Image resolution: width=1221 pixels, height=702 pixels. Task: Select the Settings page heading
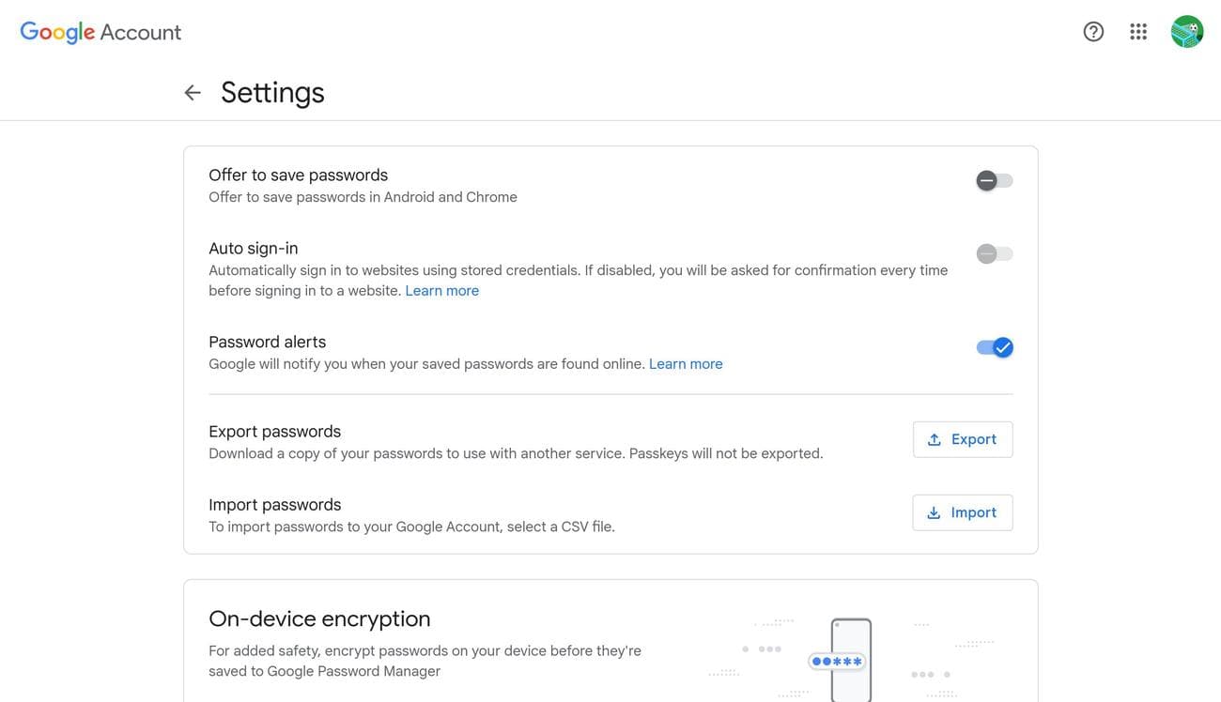click(x=272, y=91)
